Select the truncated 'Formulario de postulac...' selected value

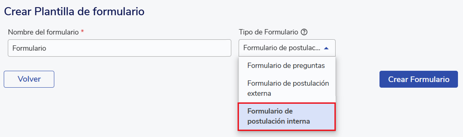pos(281,48)
